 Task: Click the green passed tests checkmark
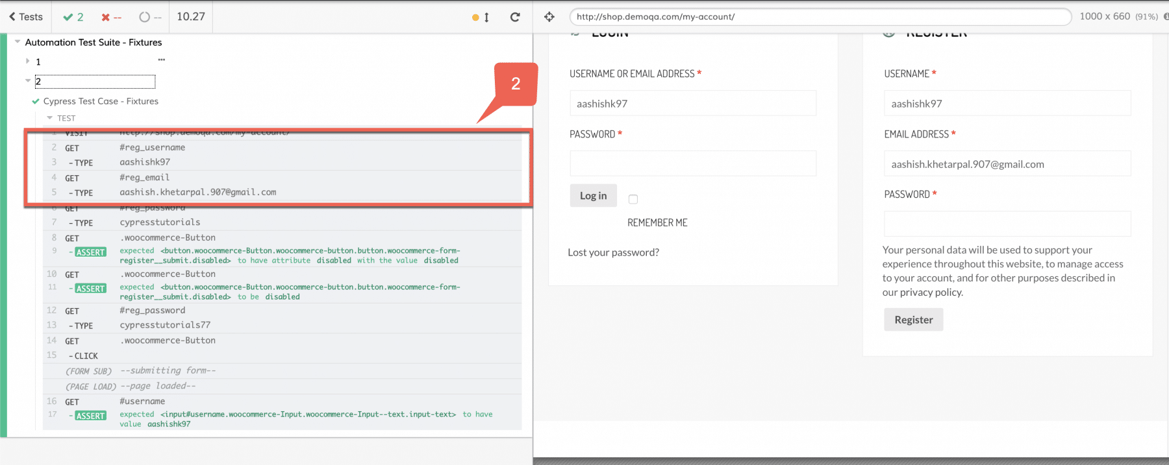point(68,17)
